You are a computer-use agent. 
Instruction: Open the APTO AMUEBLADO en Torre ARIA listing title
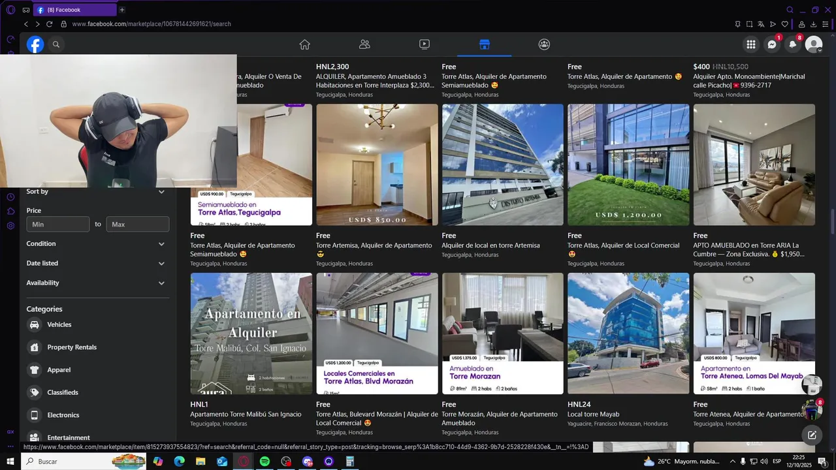pos(749,249)
